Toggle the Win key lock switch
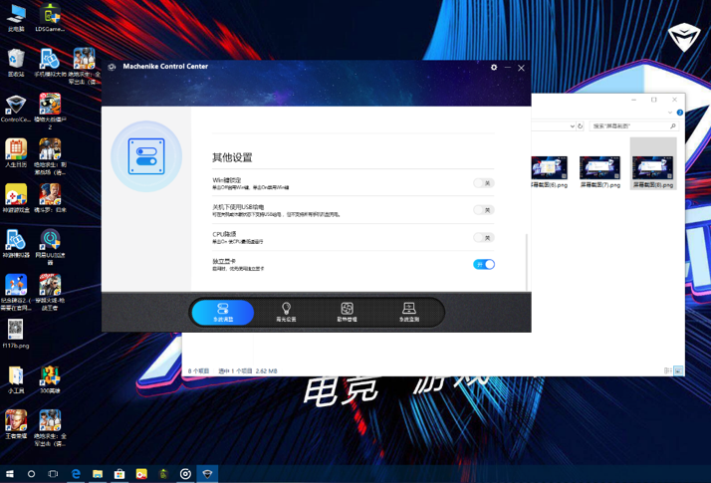Image resolution: width=711 pixels, height=483 pixels. (483, 183)
